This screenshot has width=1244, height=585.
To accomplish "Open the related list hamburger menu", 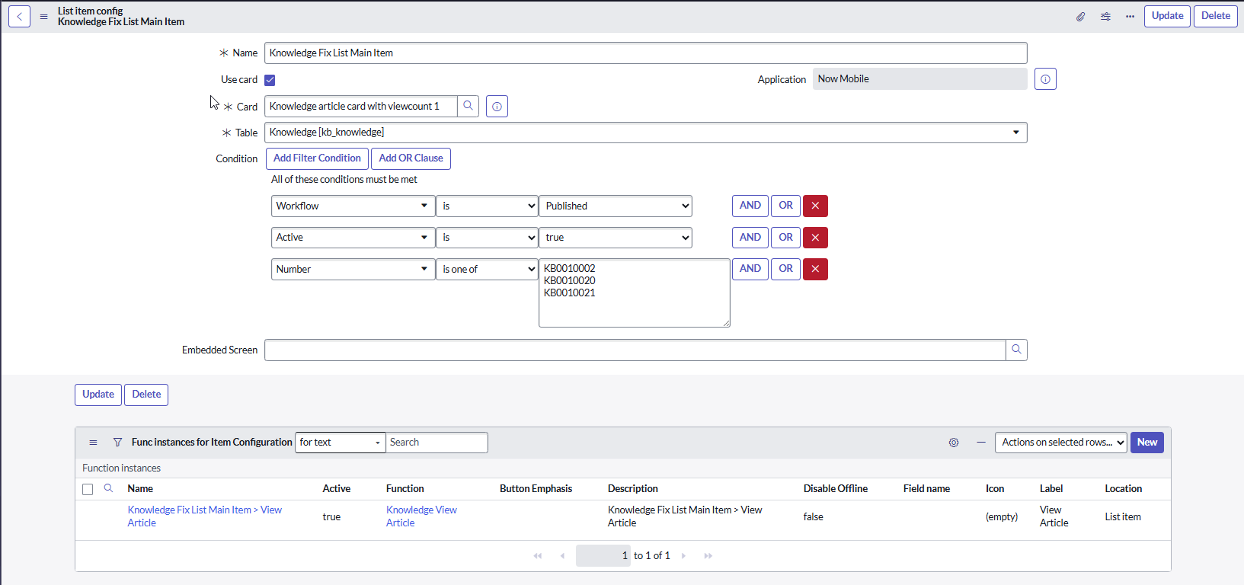I will [93, 443].
